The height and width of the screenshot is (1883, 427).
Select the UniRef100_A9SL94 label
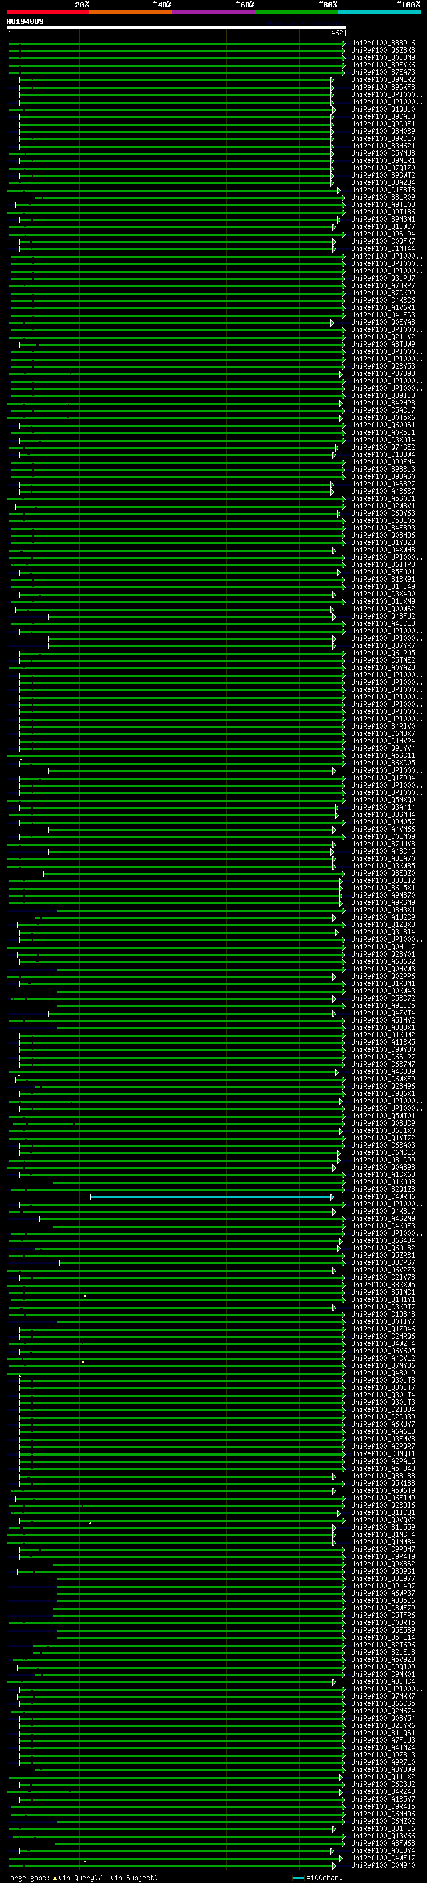[383, 234]
